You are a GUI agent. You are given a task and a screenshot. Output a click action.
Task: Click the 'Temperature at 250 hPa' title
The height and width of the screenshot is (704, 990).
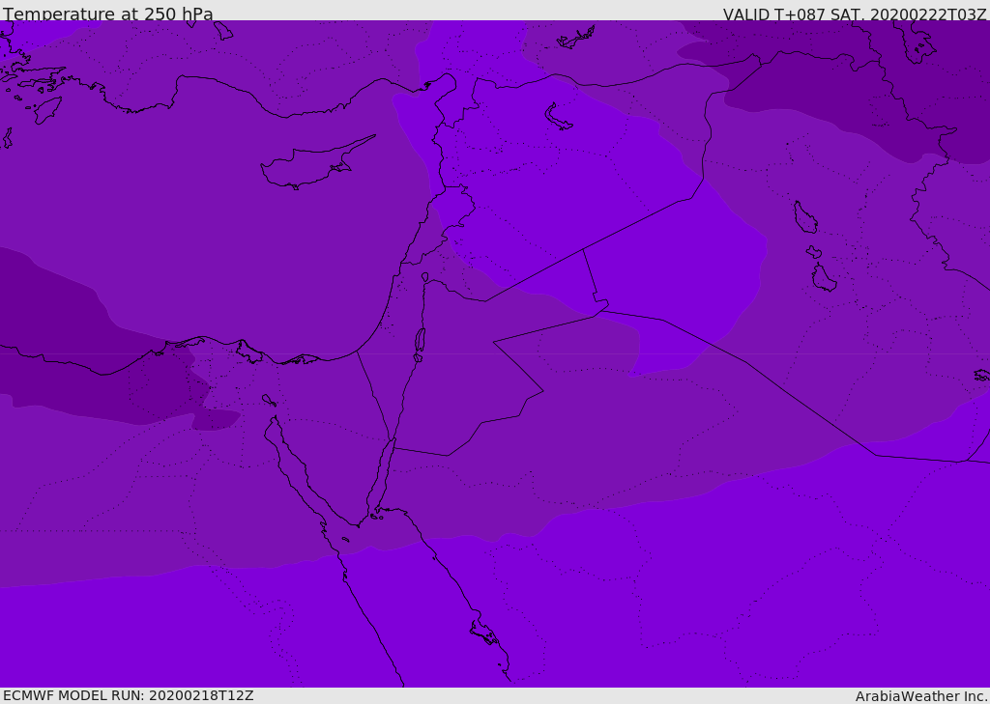point(108,14)
